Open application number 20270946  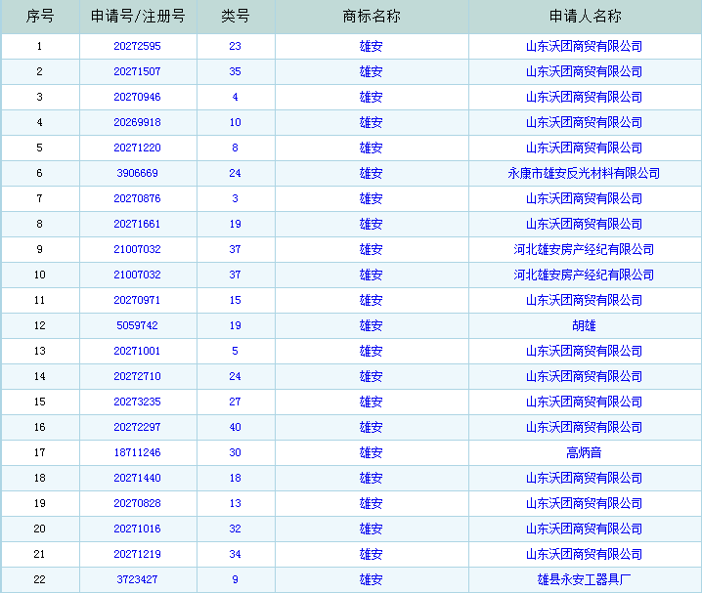(137, 97)
